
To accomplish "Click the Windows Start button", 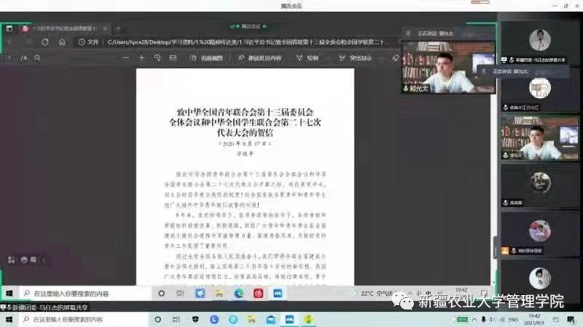I will (x=9, y=294).
